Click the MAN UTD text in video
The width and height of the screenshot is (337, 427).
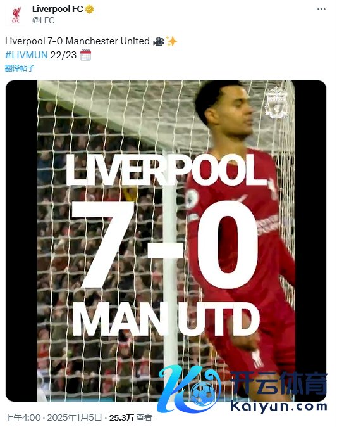[x=166, y=319]
